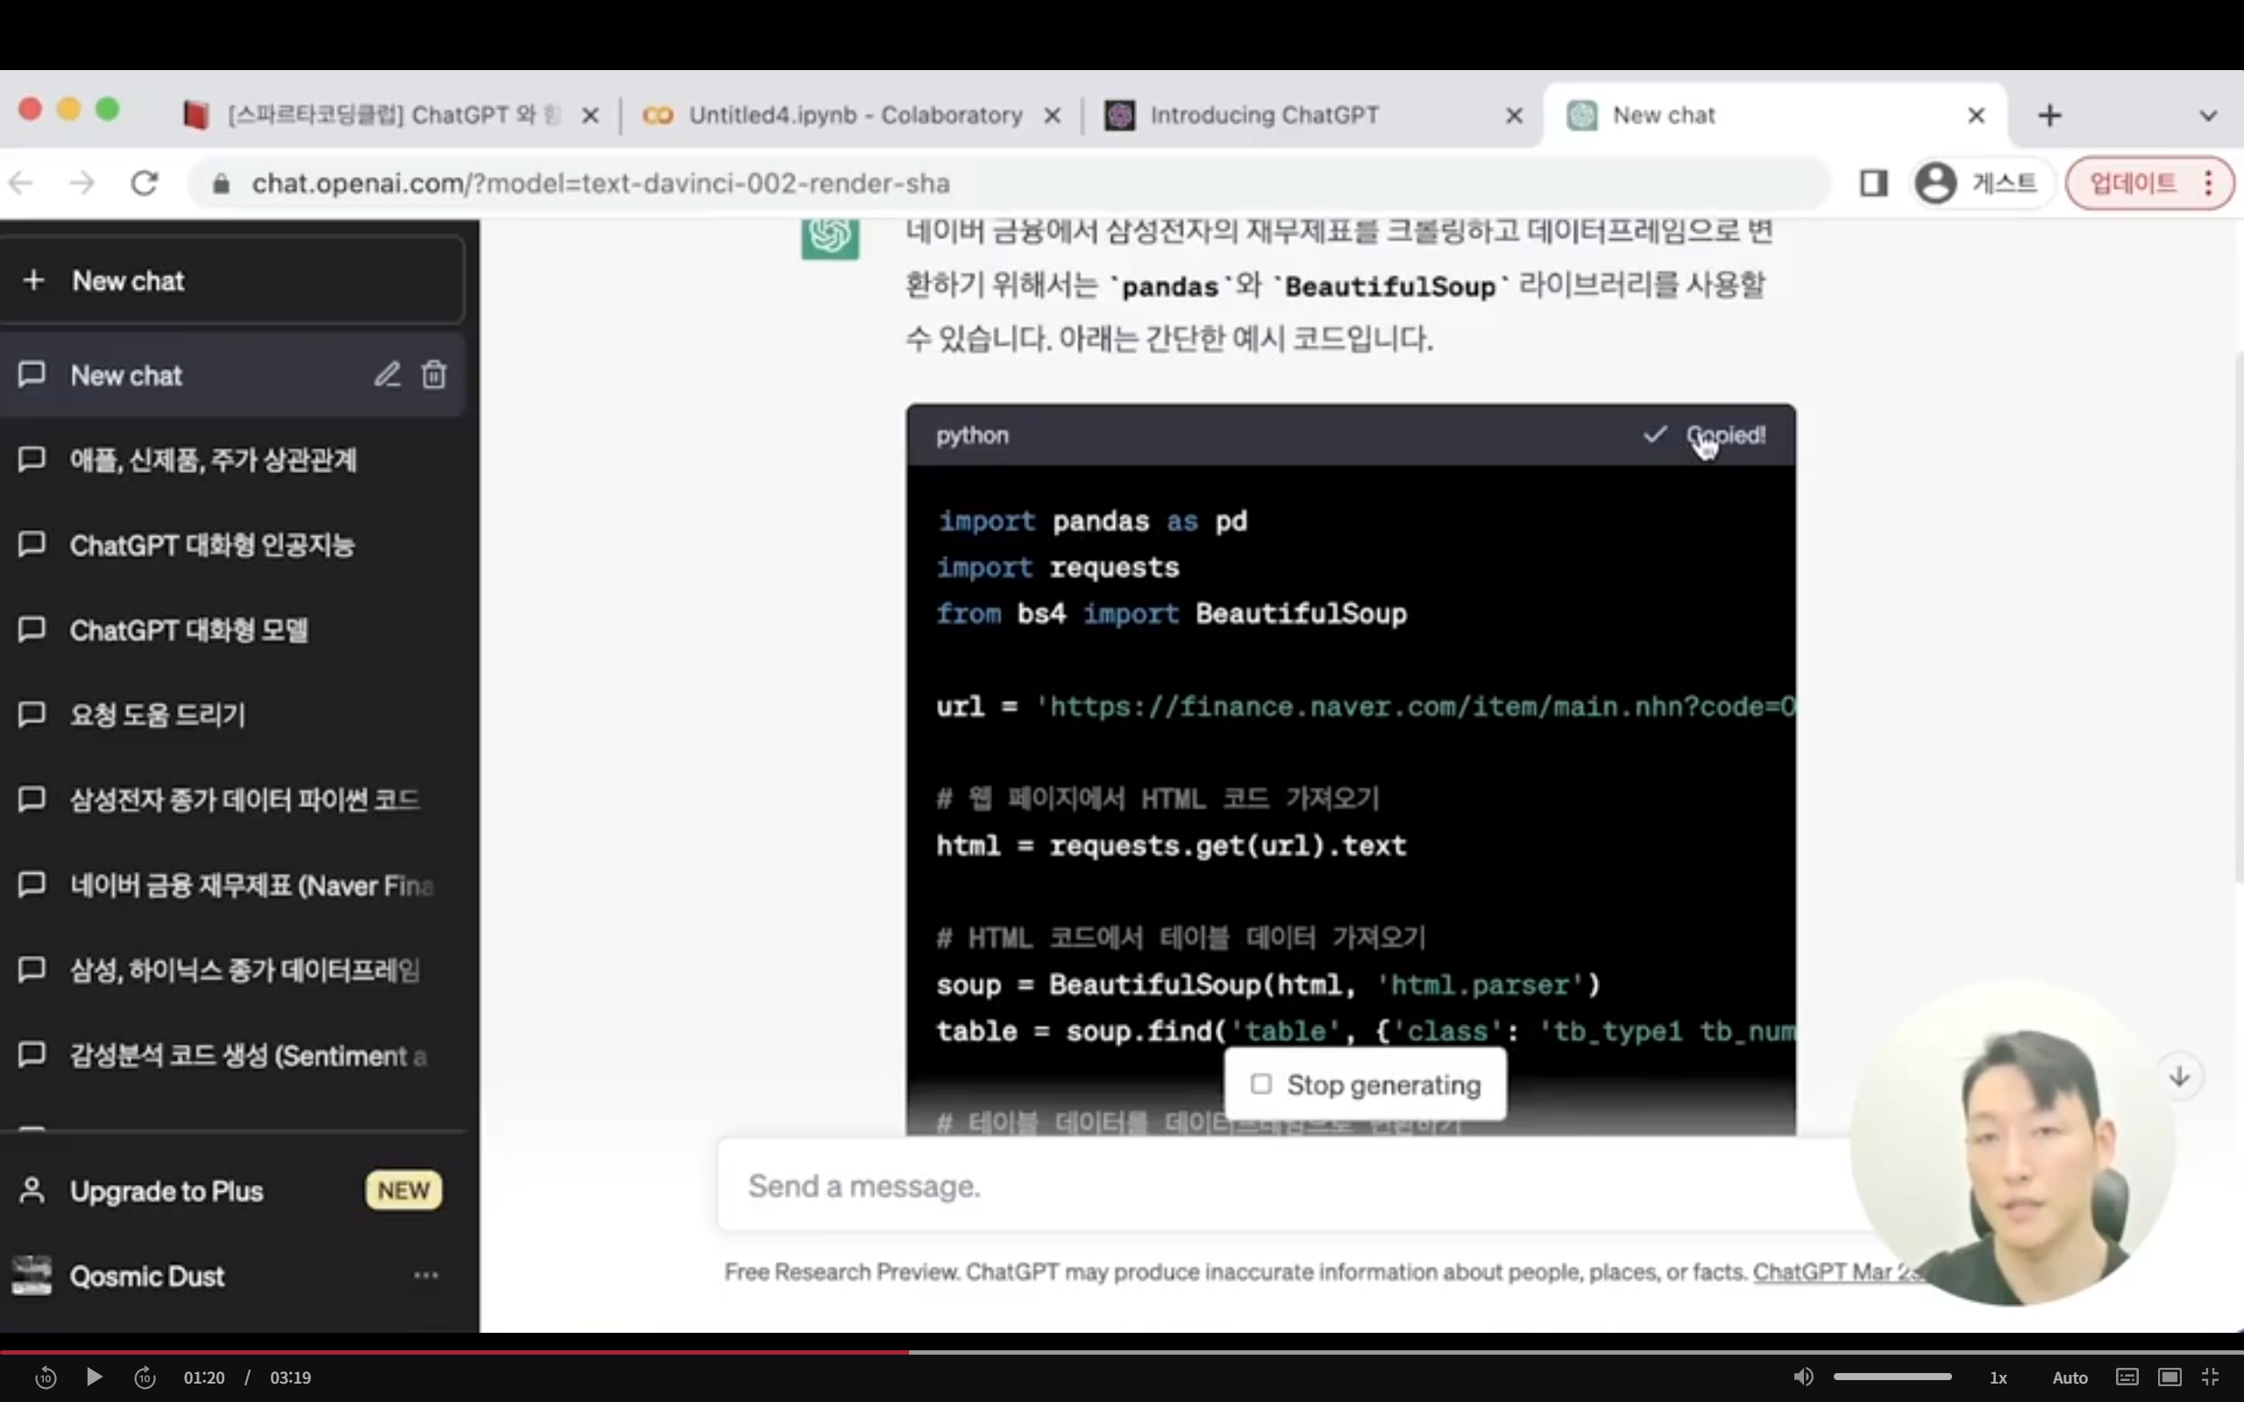Toggle video captions
2244x1402 pixels.
pos(2127,1377)
